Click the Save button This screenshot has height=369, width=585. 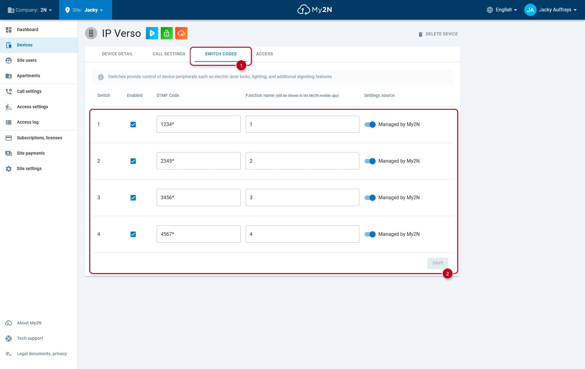(x=438, y=263)
